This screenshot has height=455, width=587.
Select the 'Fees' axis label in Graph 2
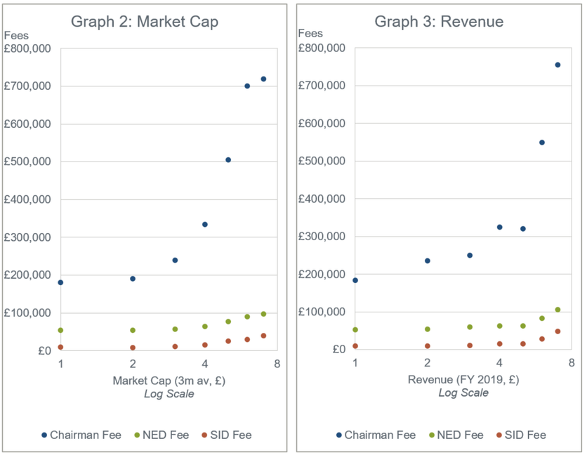[16, 36]
